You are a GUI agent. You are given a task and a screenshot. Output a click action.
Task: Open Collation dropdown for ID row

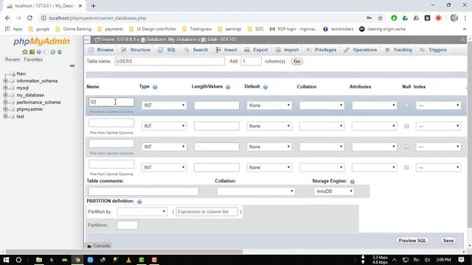pos(322,105)
